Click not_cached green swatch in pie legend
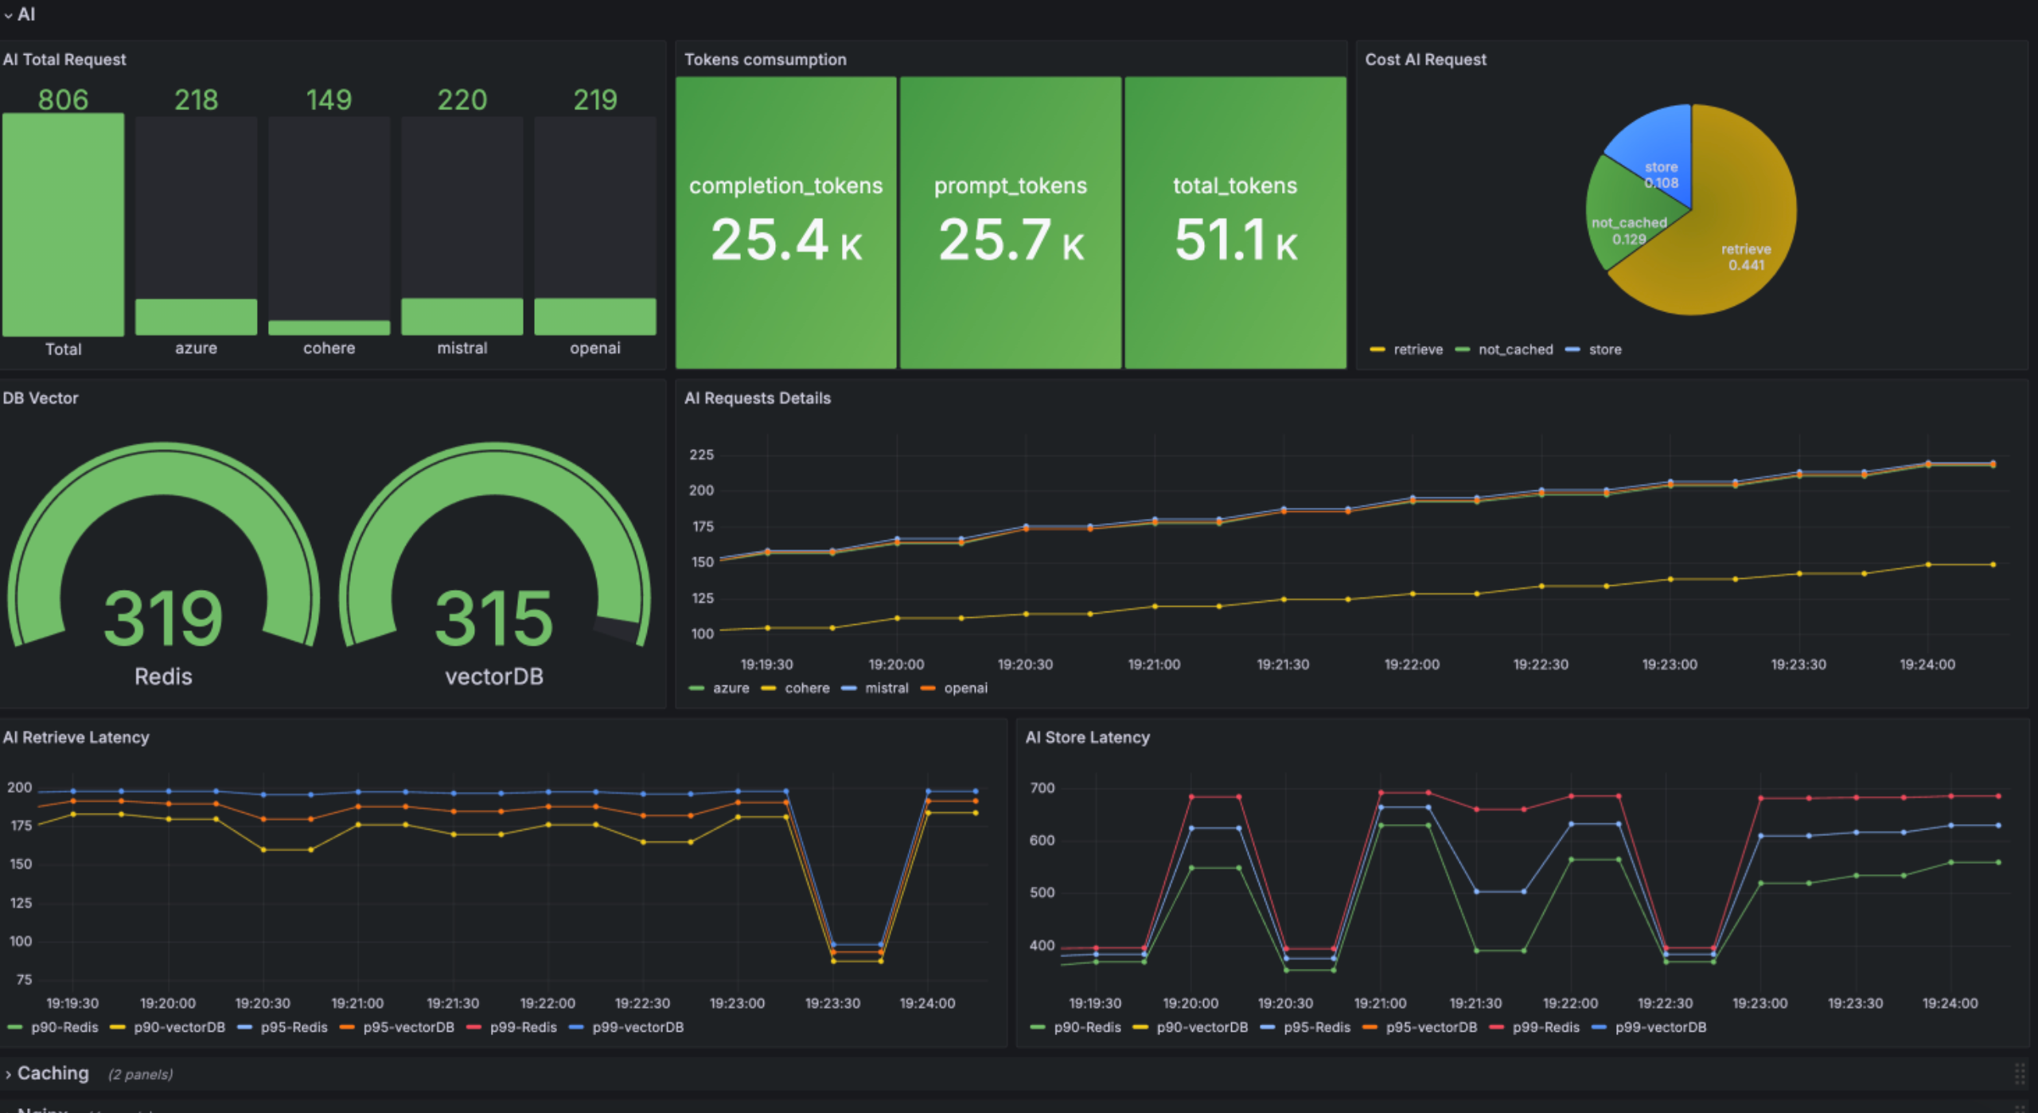 [1462, 350]
